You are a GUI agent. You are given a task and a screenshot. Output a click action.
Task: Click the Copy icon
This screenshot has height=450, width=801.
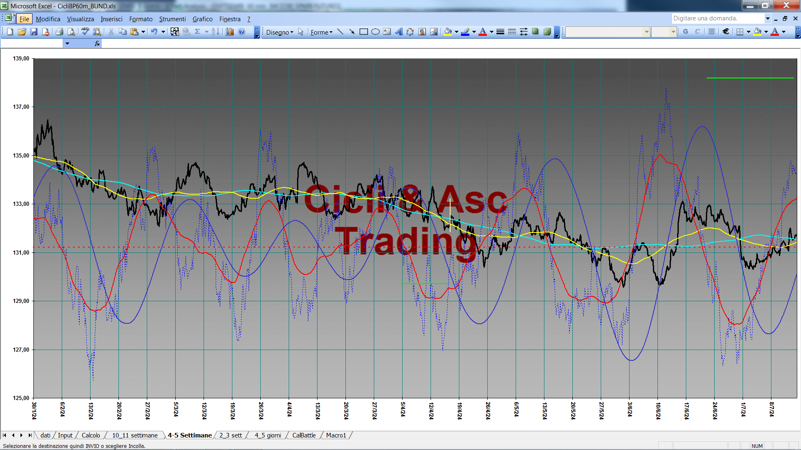click(123, 32)
